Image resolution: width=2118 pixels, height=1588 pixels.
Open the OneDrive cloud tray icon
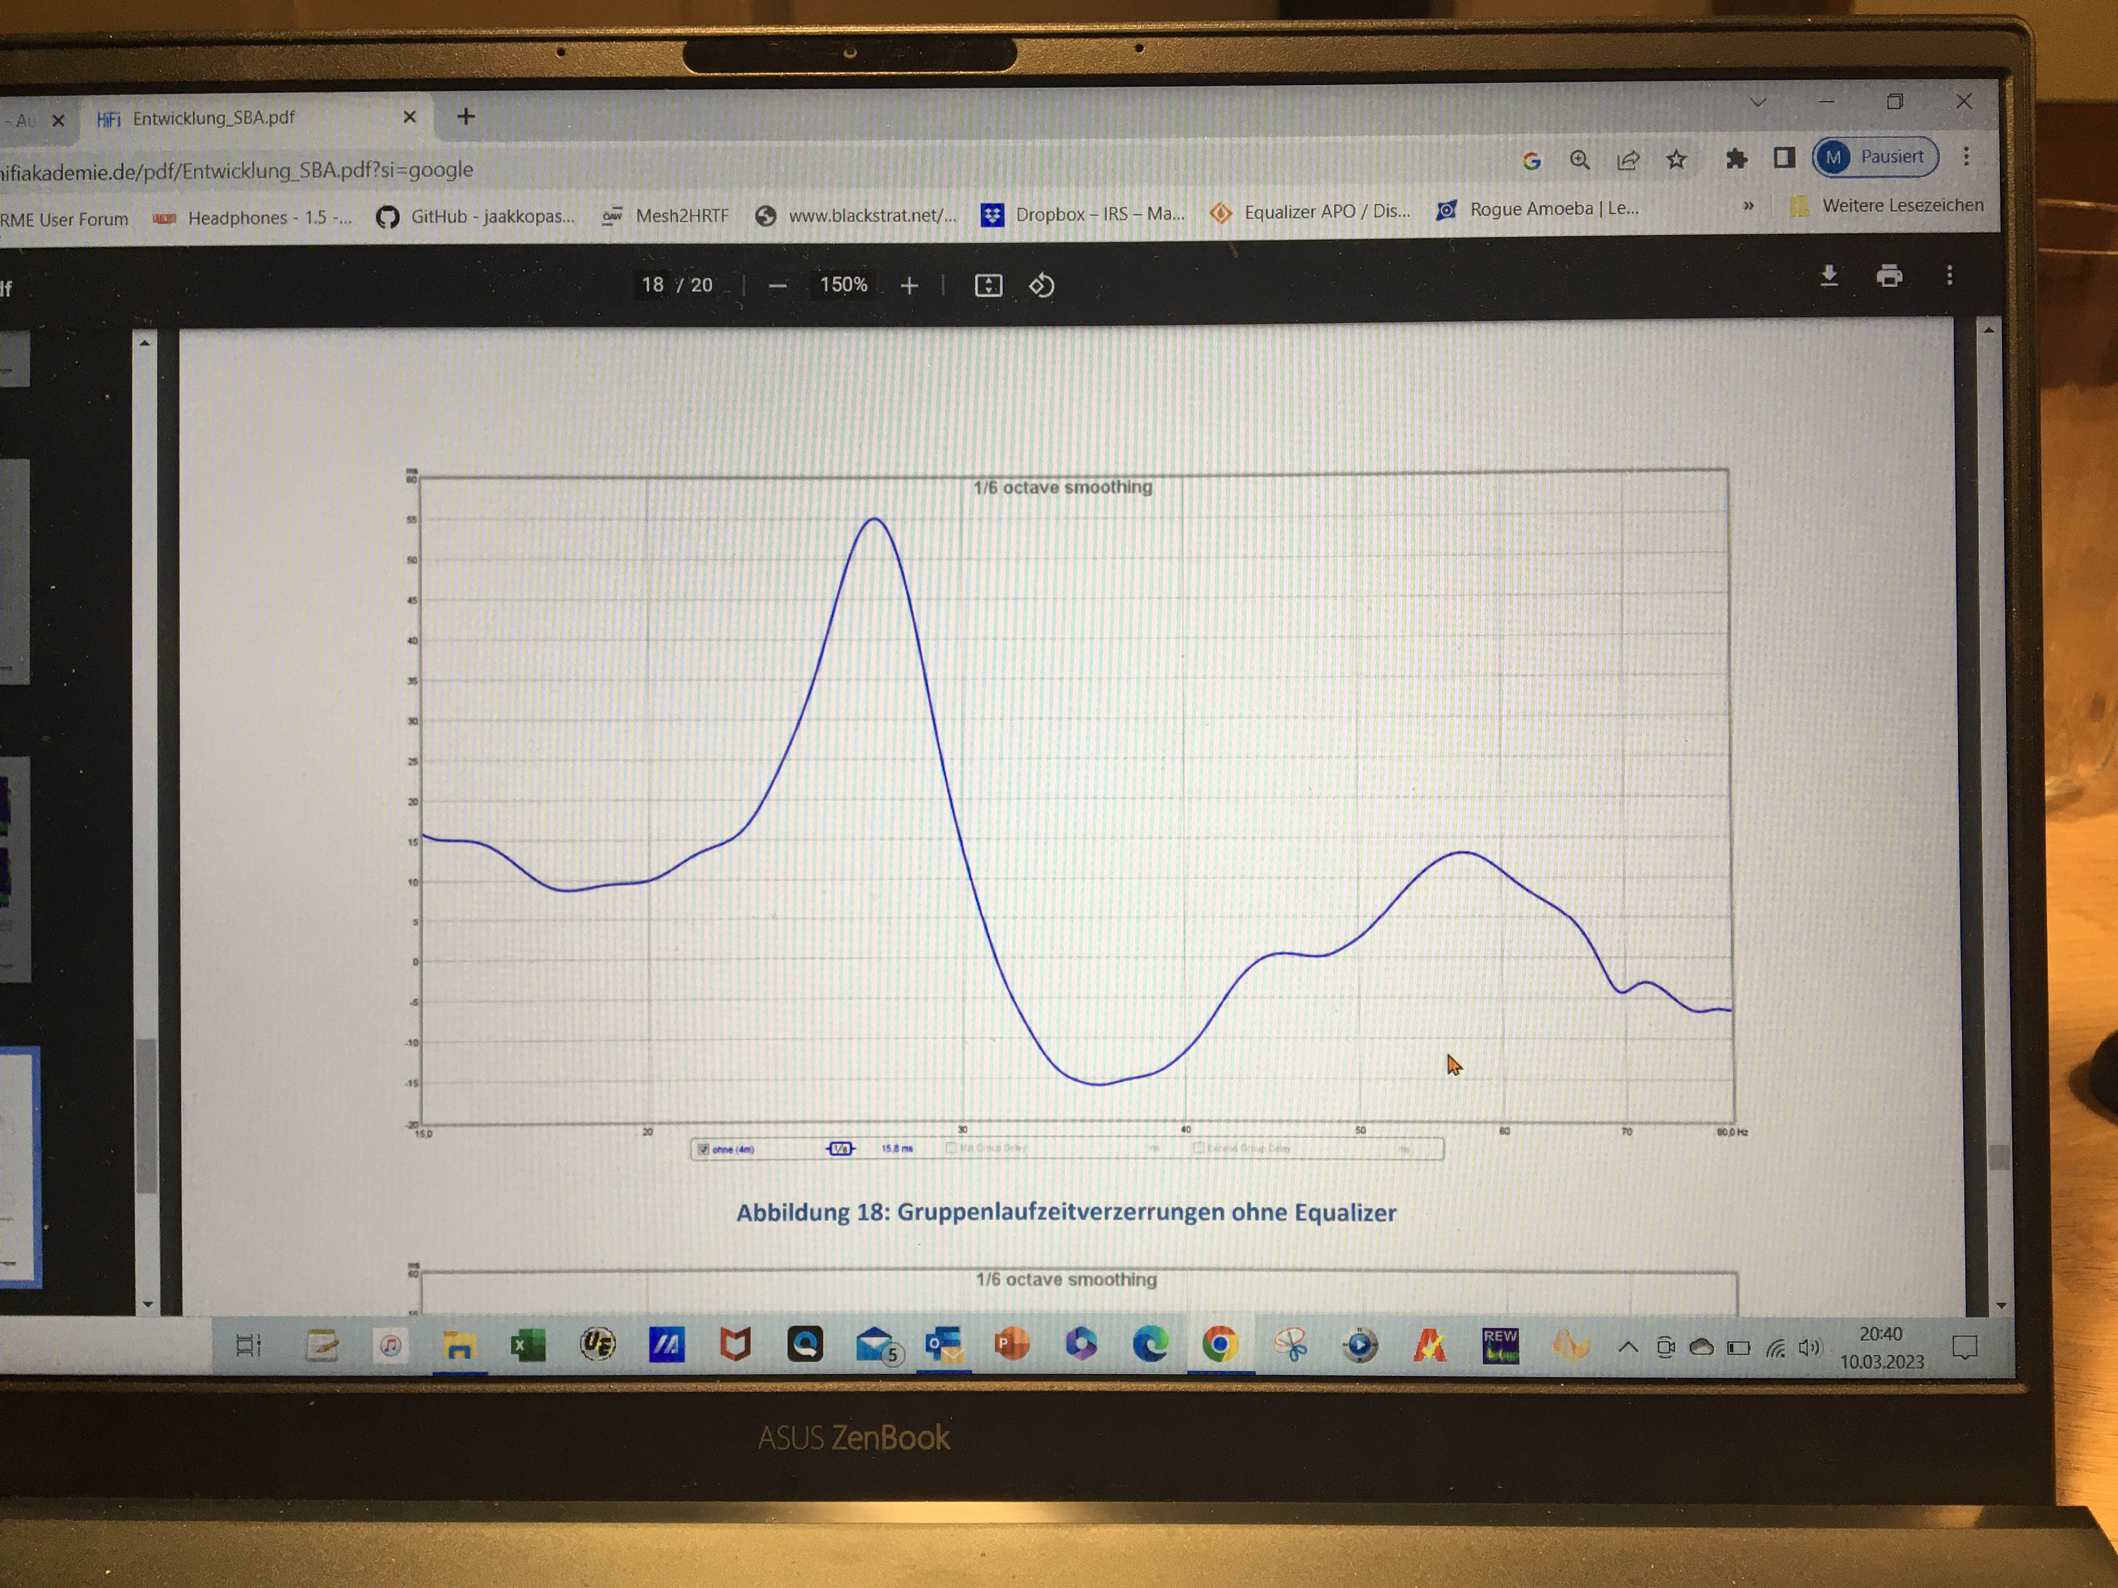tap(1701, 1347)
